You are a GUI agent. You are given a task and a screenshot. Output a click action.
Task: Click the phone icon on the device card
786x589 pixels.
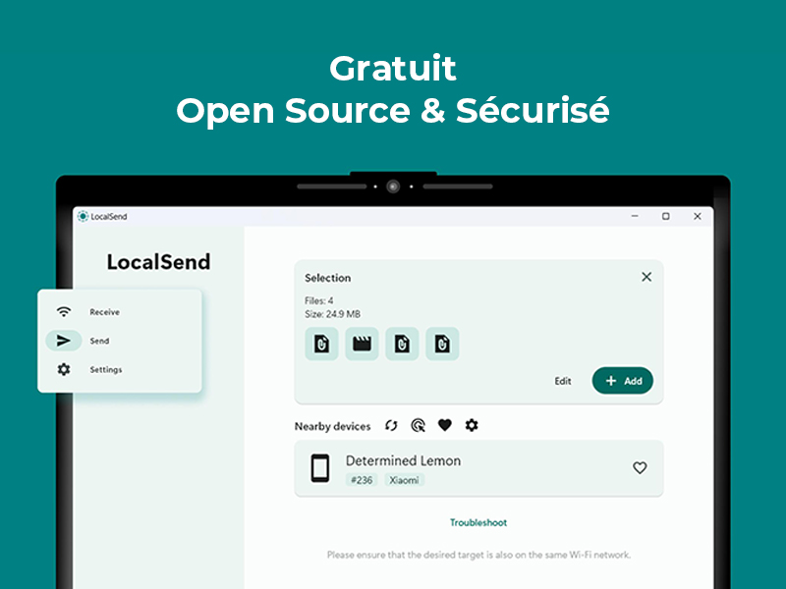tap(320, 468)
